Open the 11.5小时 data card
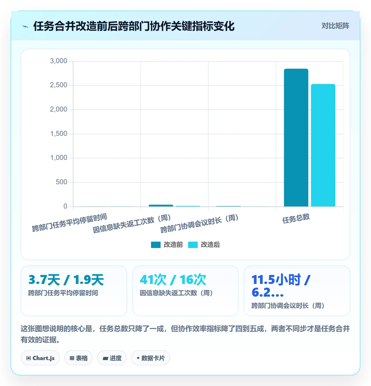Screen dimensions: 371x386 point(297,291)
